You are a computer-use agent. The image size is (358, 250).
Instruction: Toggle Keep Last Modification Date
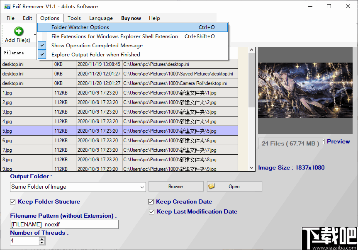tap(152, 211)
